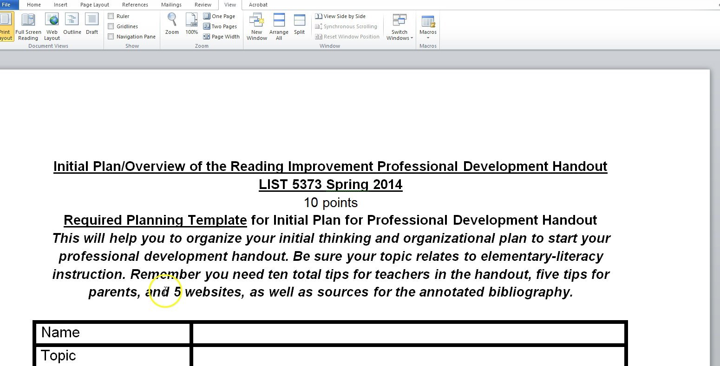Click Arrange All windows
The image size is (720, 366).
pyautogui.click(x=279, y=25)
